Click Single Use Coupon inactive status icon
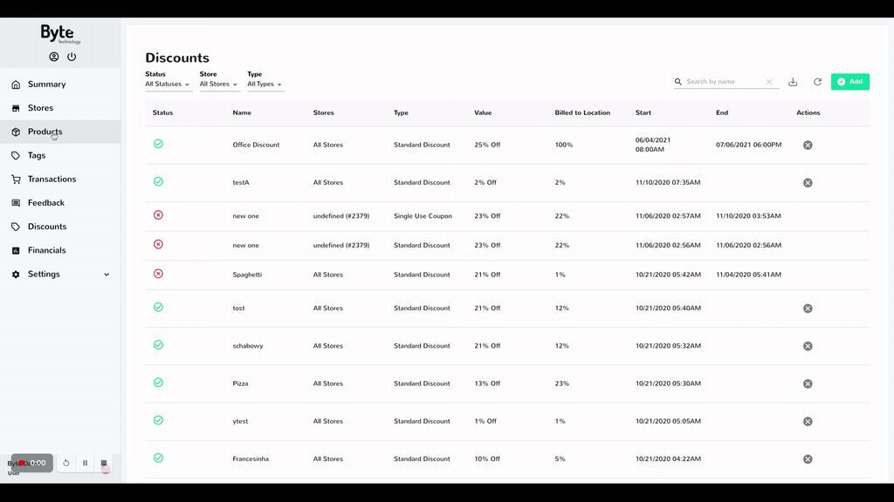 pyautogui.click(x=159, y=215)
